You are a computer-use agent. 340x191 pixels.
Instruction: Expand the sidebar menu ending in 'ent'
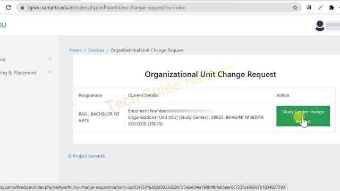click(25, 59)
